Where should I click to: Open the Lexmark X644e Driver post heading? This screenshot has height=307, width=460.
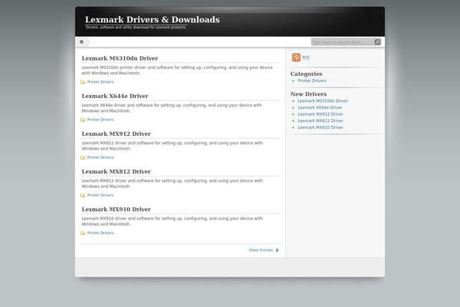[115, 96]
